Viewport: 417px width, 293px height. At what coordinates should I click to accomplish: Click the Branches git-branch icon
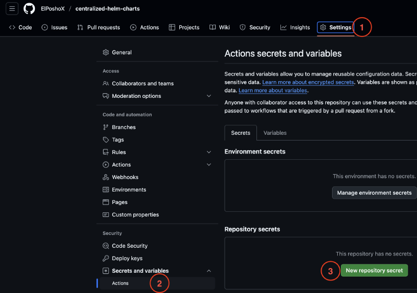106,127
